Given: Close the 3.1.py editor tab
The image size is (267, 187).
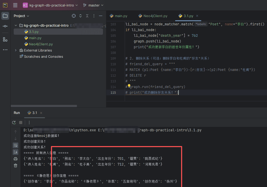Looking at the screenshot, I should 197,16.
